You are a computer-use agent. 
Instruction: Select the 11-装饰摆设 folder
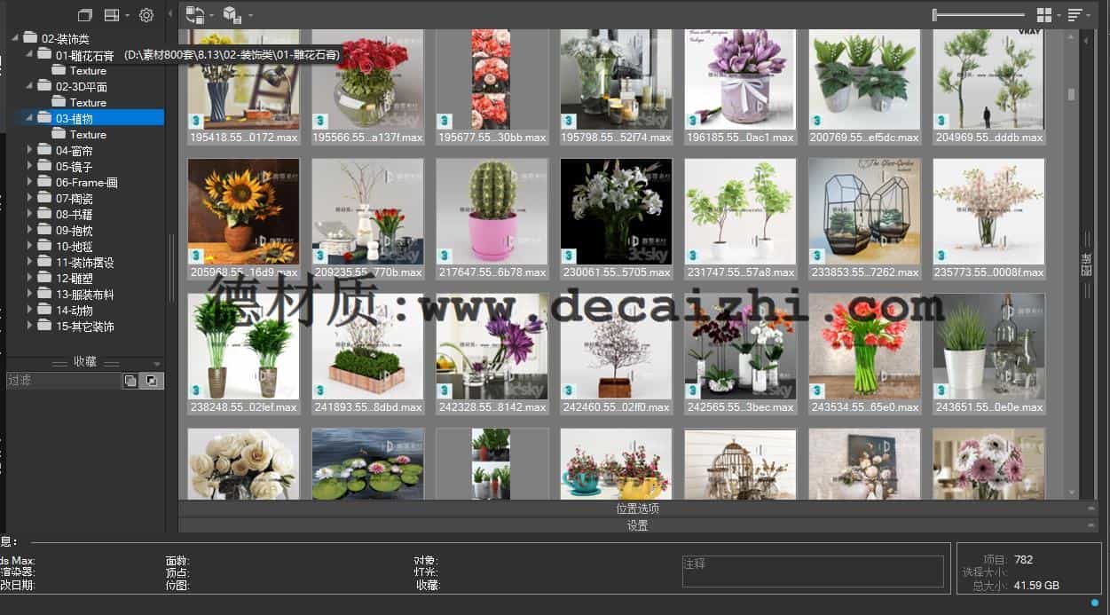click(84, 263)
